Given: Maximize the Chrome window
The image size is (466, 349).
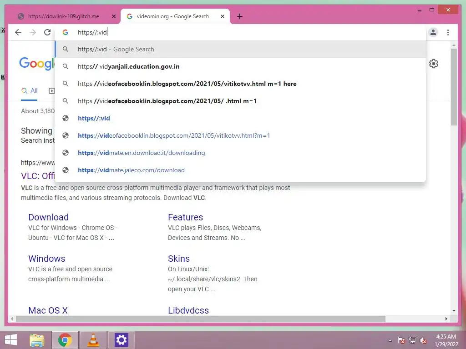Looking at the screenshot, I should (x=432, y=10).
